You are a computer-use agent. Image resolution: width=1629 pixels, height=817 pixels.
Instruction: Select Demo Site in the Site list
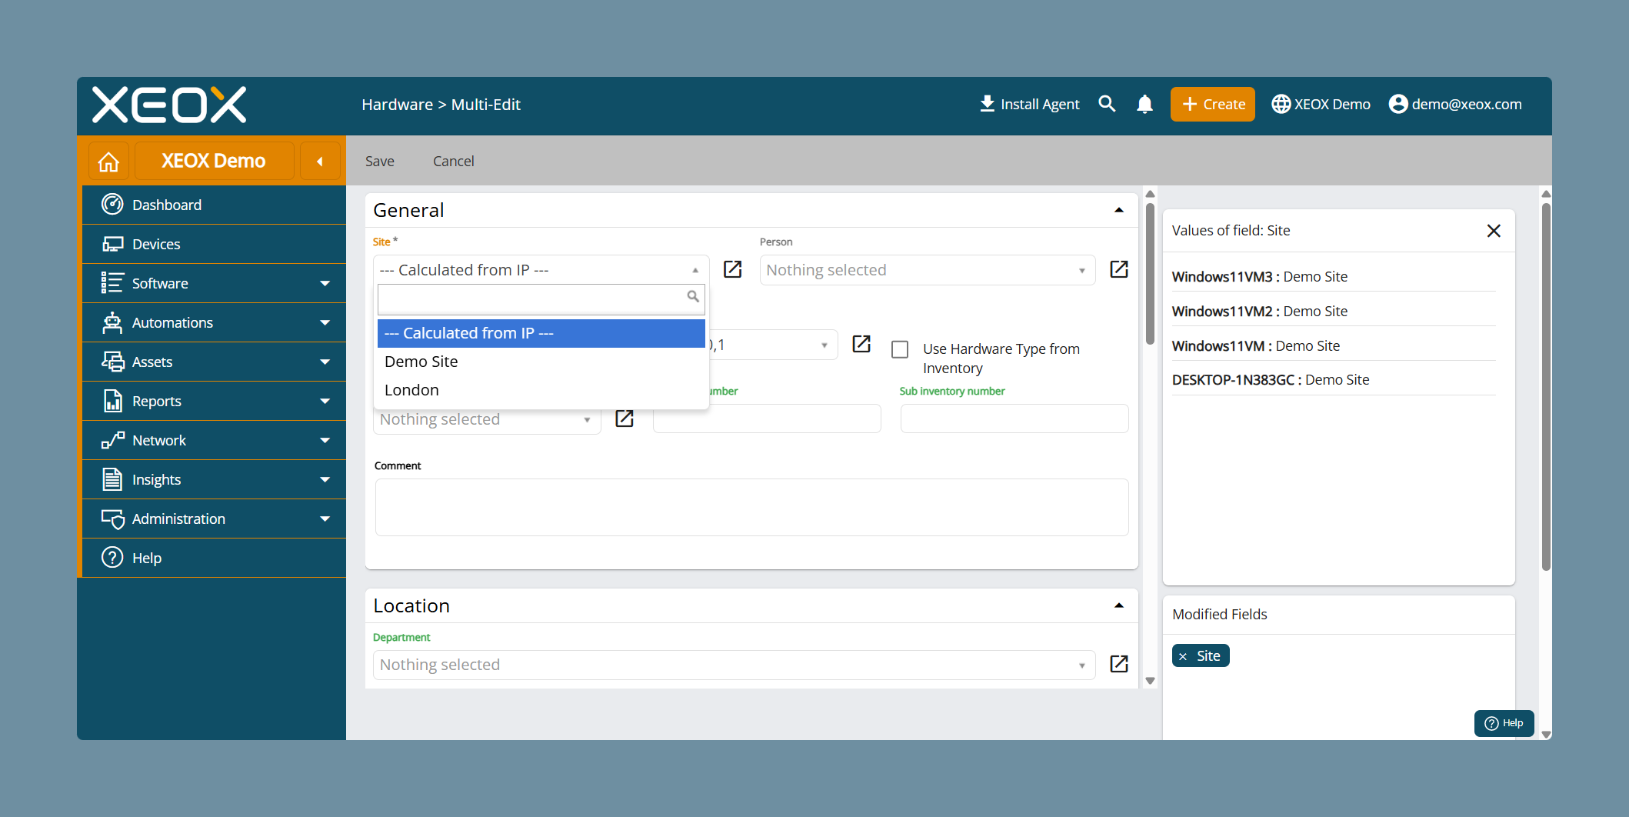click(541, 362)
